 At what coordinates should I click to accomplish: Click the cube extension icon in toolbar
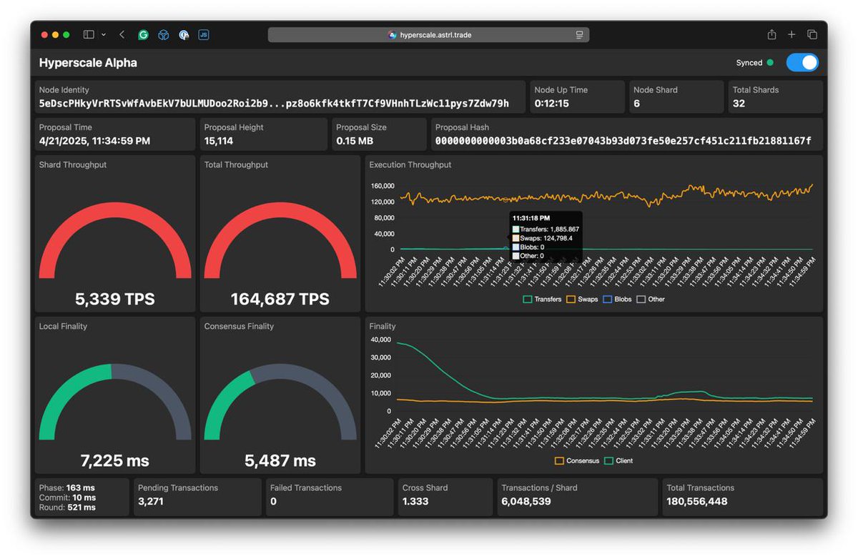163,34
